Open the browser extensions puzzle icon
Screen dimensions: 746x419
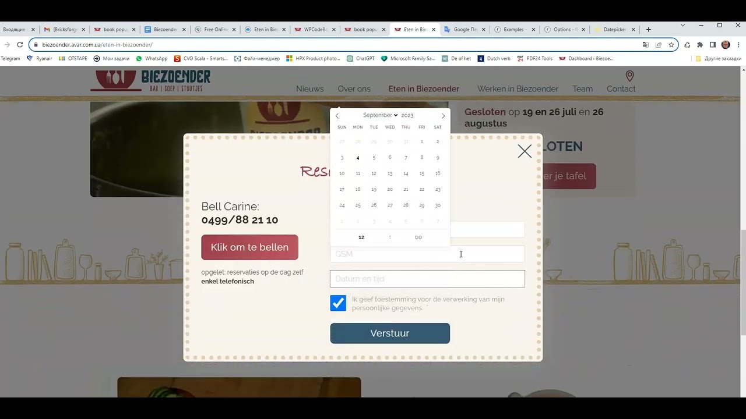(700, 45)
